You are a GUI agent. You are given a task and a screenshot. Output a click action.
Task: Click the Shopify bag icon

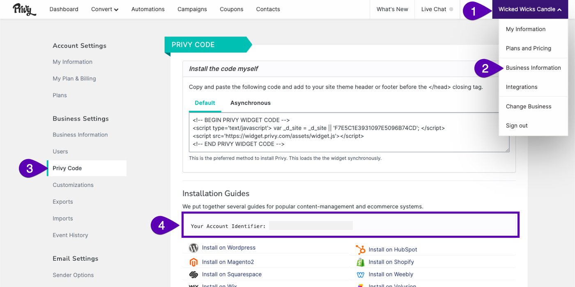[360, 262]
